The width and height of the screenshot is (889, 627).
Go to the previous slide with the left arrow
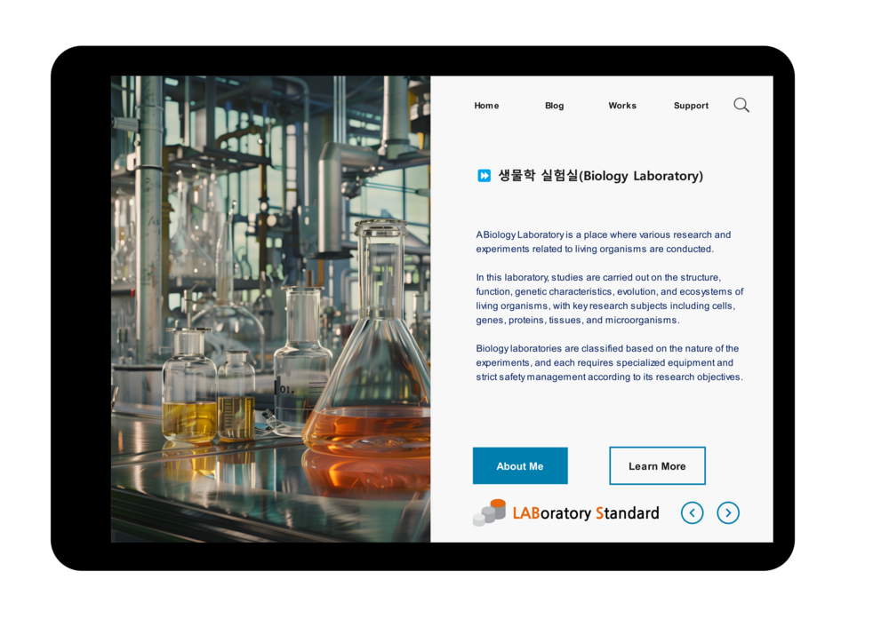[x=692, y=512]
